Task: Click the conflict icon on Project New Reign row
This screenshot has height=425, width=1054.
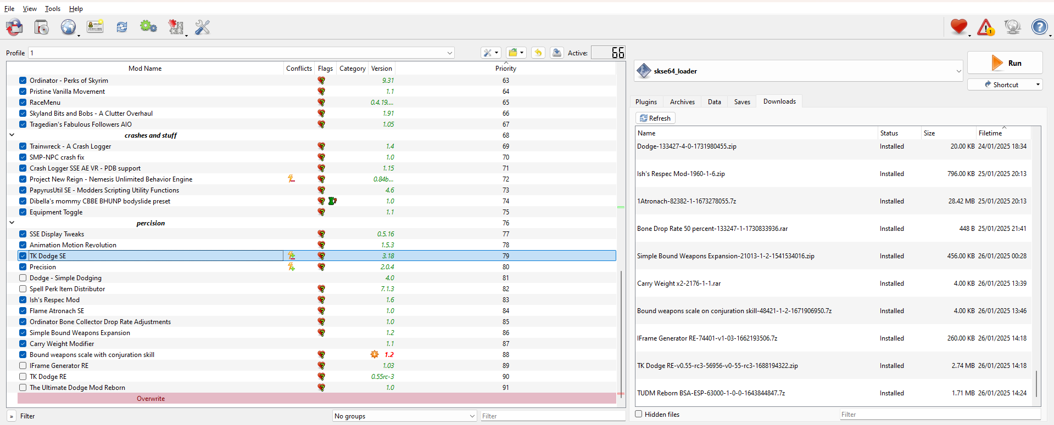Action: point(291,179)
